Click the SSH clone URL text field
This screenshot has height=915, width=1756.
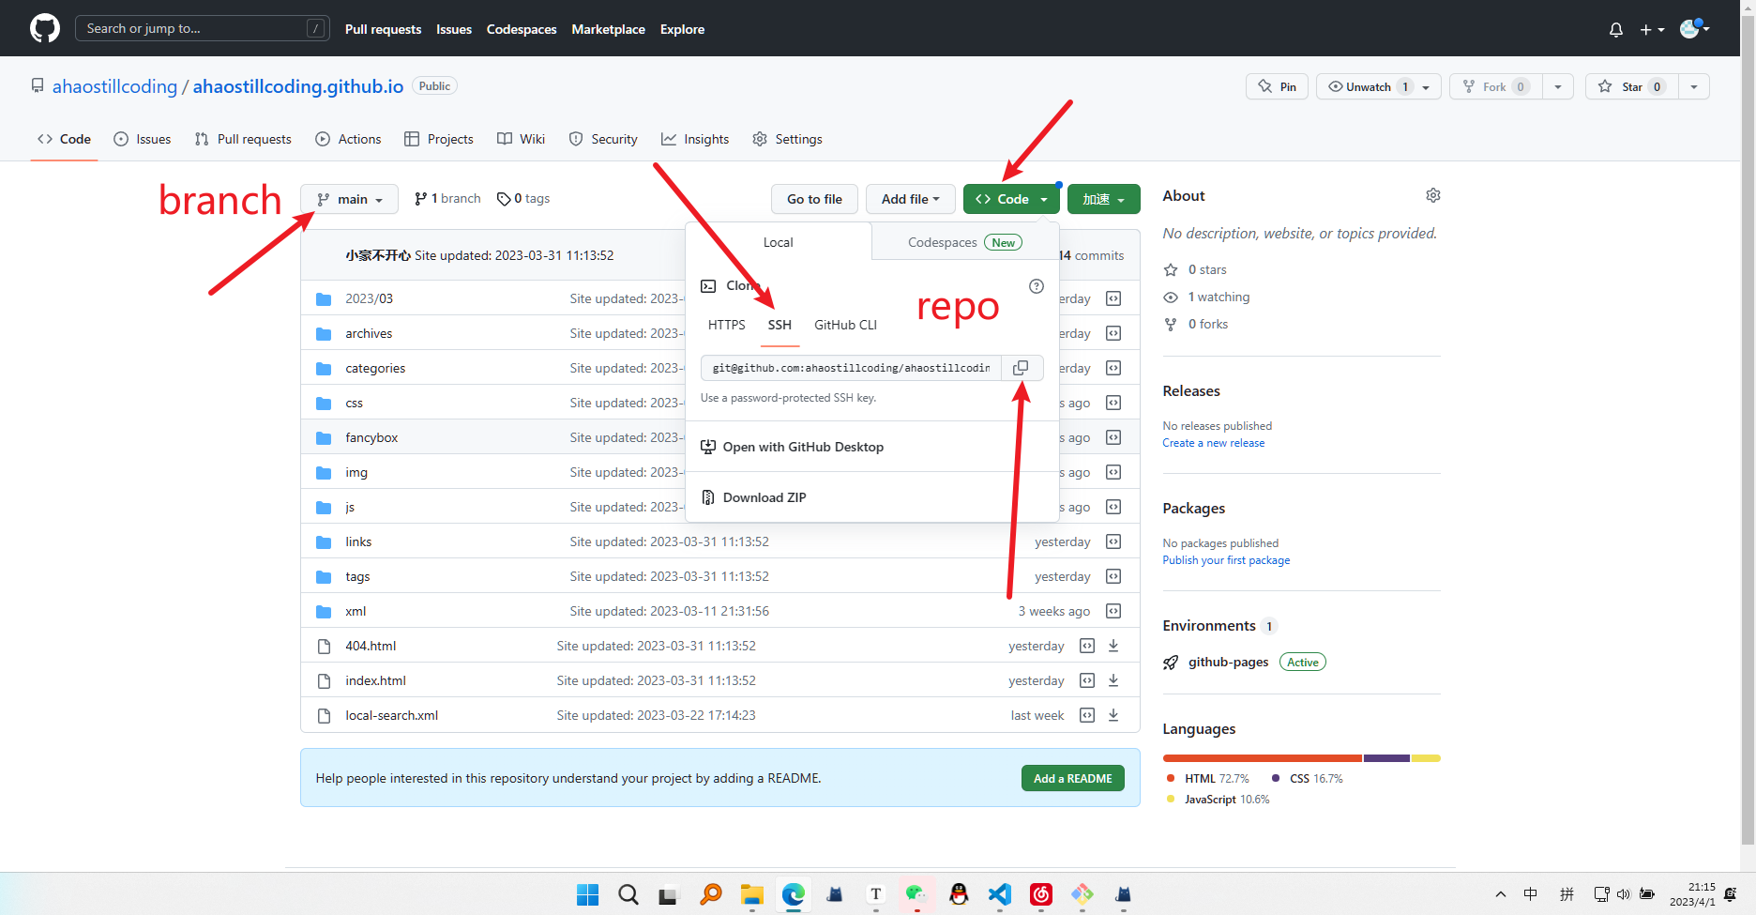coord(851,368)
